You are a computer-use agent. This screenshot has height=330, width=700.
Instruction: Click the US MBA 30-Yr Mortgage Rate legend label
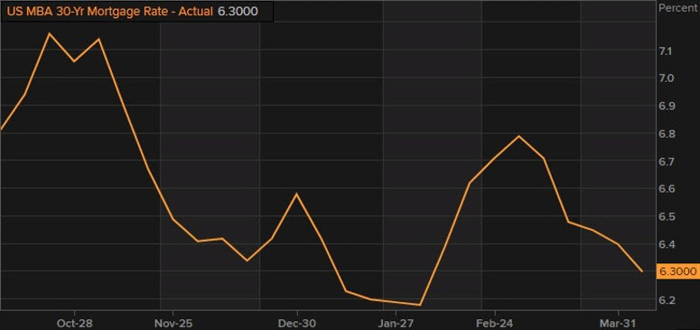point(110,11)
